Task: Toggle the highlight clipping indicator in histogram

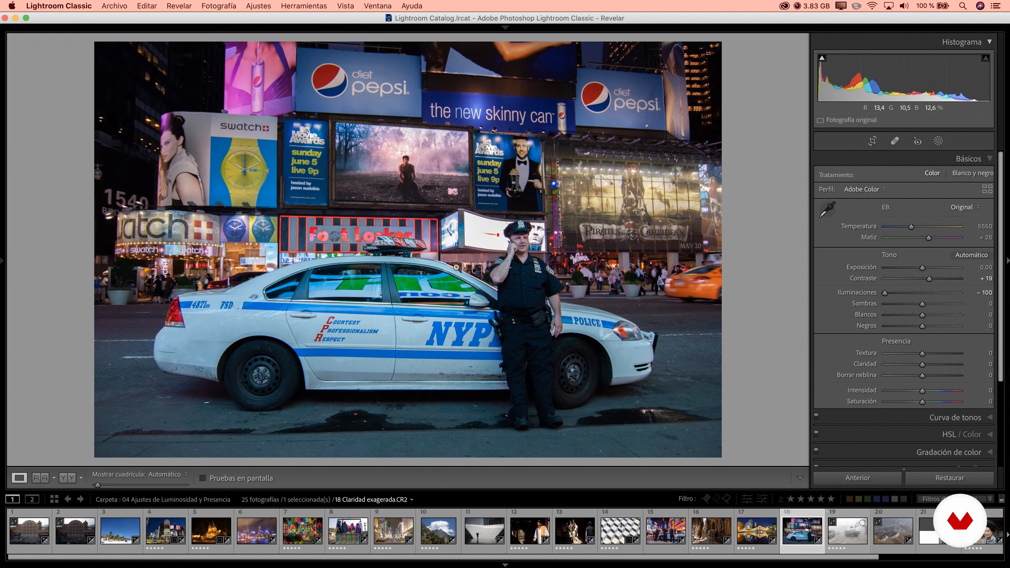Action: [985, 58]
